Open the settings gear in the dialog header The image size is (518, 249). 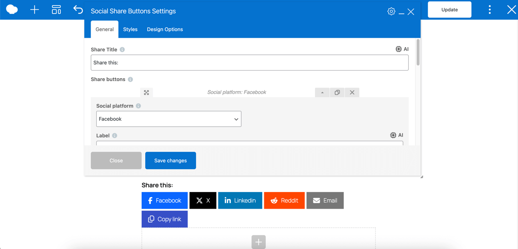(x=391, y=11)
